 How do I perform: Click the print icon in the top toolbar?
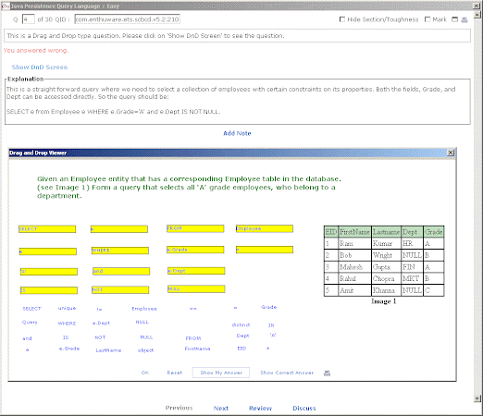point(464,19)
